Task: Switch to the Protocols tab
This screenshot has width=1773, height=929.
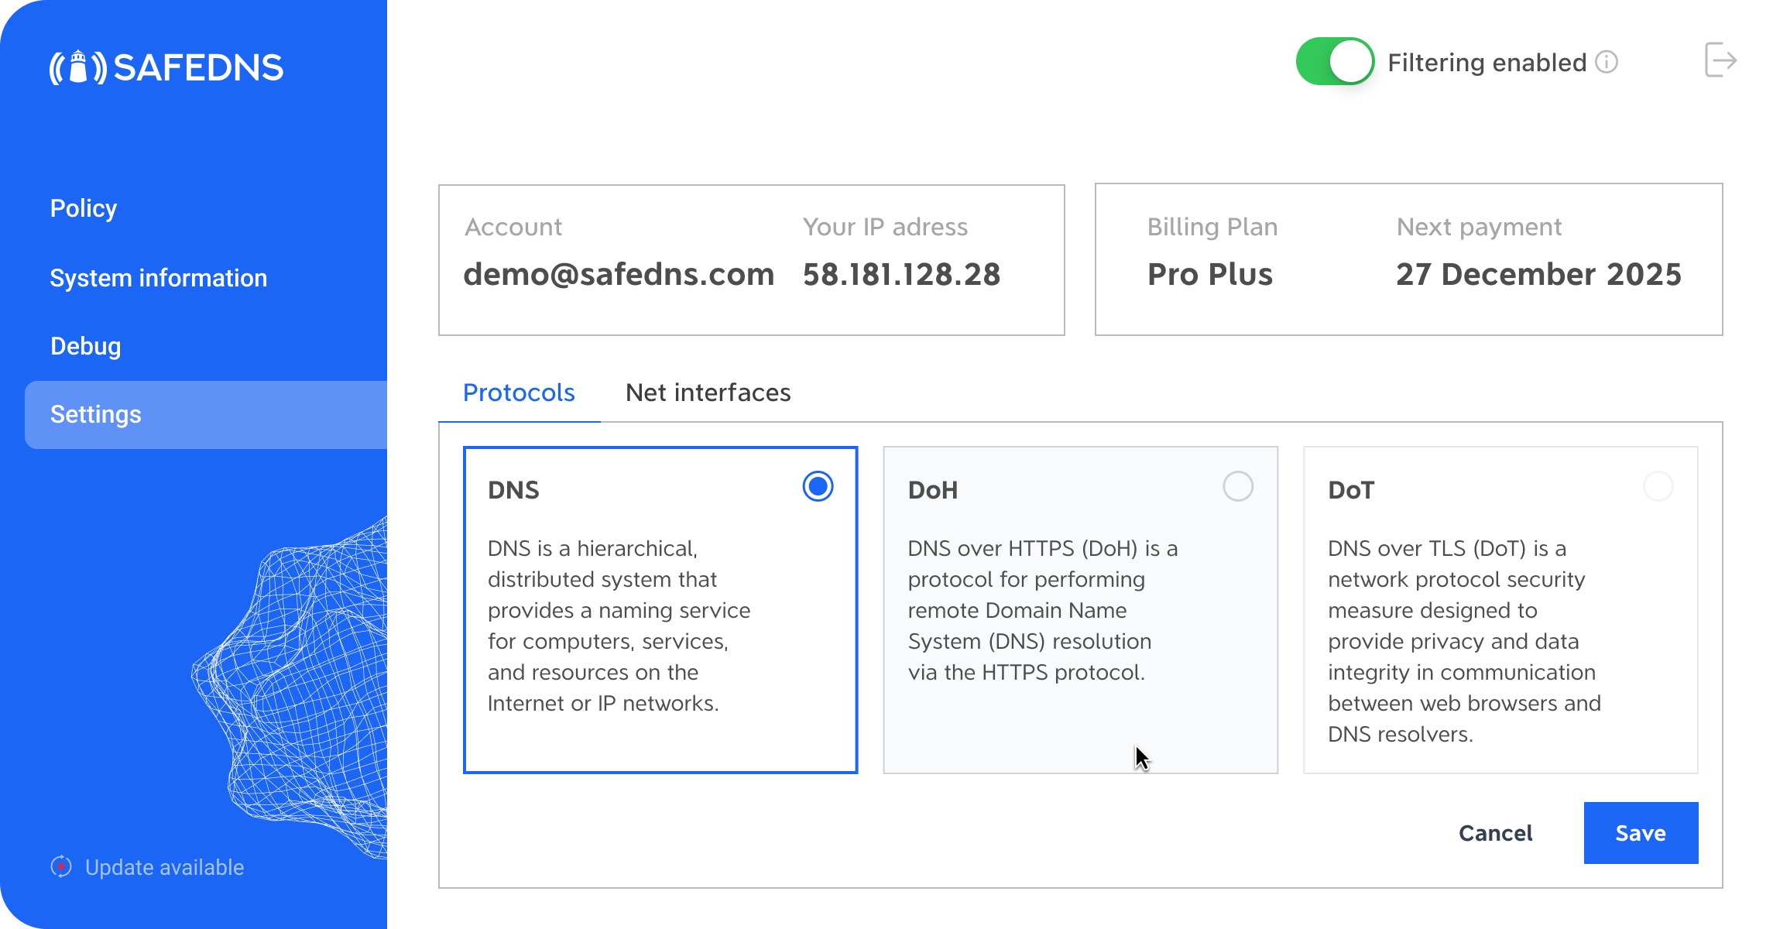Action: [x=518, y=393]
